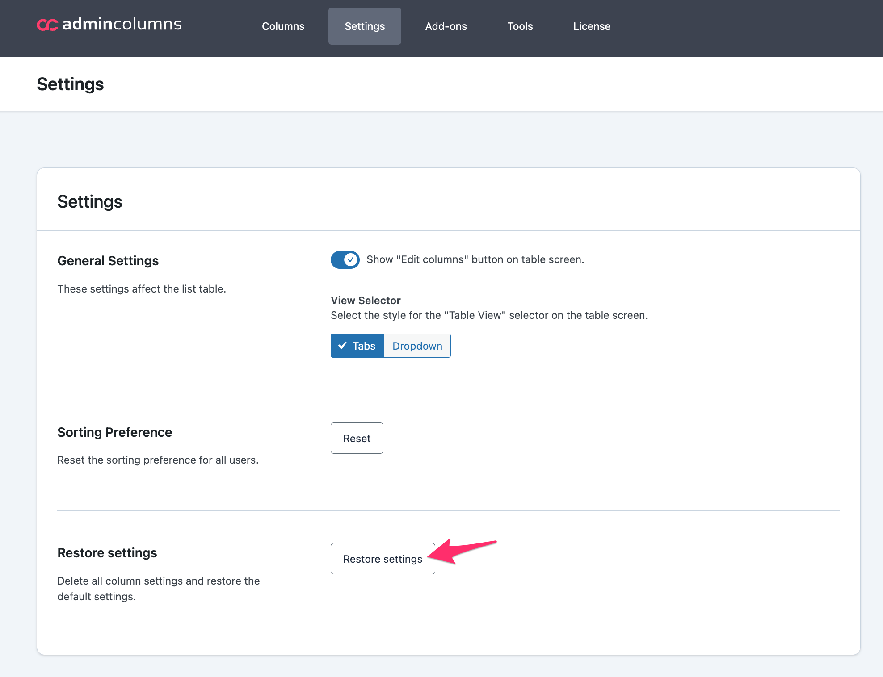Click the 'Show Edit columns button' label text
The height and width of the screenshot is (677, 883).
point(475,259)
